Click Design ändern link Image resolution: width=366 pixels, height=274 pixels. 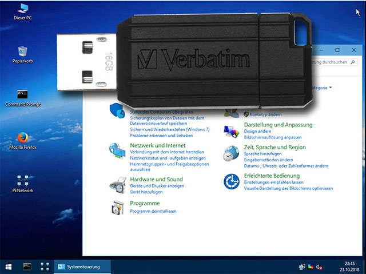point(257,132)
